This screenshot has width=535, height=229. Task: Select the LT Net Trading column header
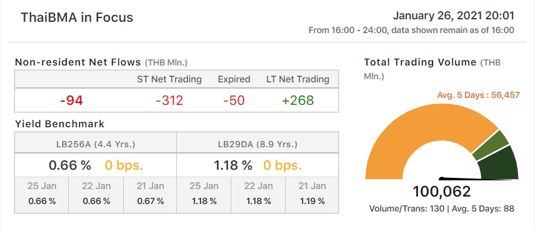click(x=298, y=79)
